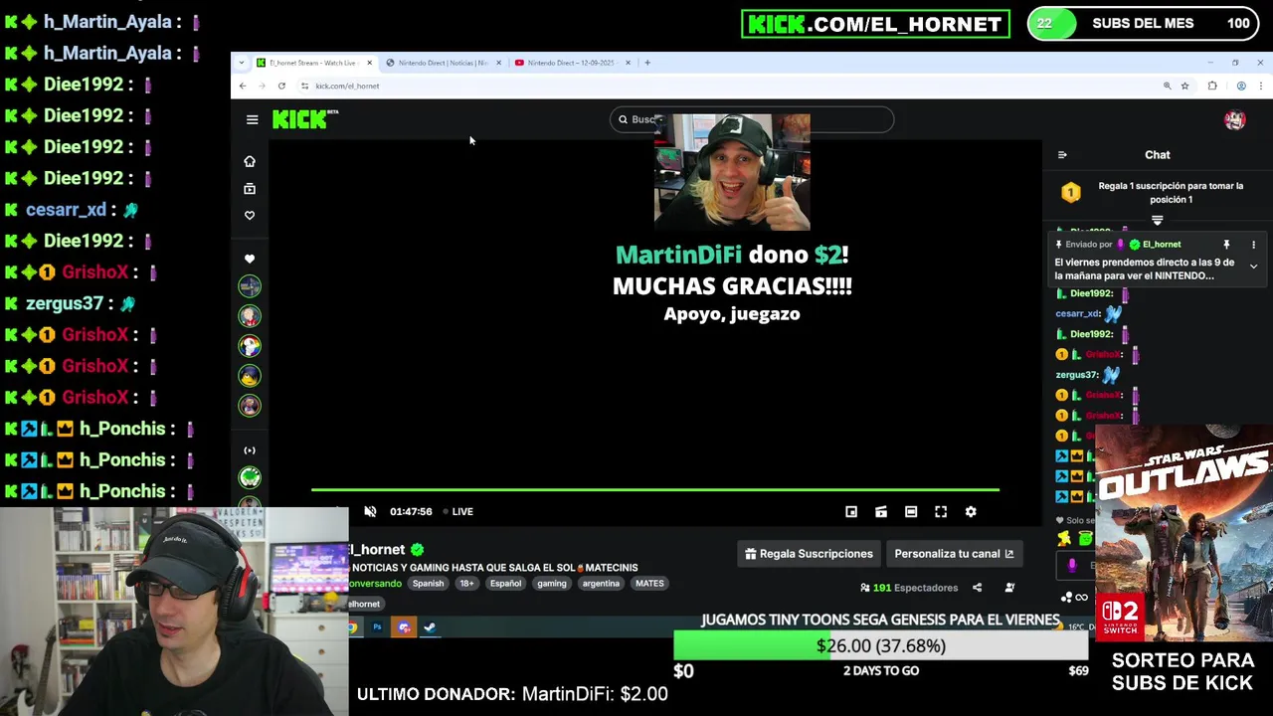Click the Chat panel header title

tap(1157, 155)
